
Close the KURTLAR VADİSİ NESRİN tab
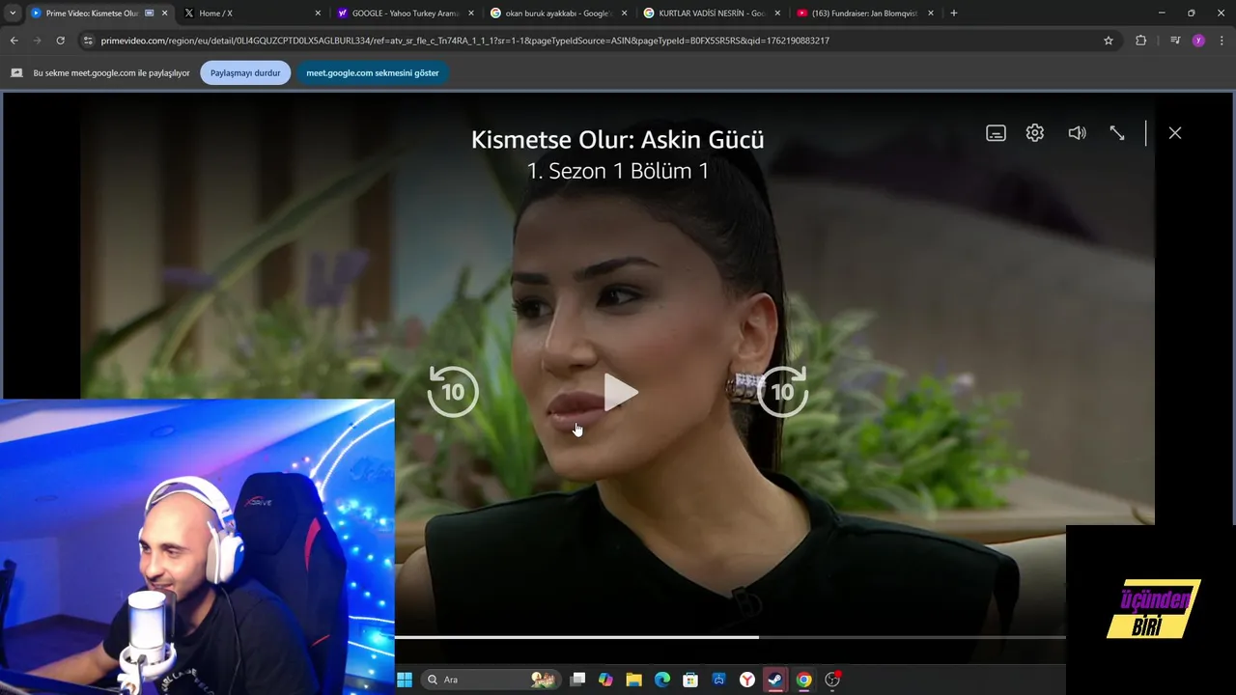[x=777, y=14]
